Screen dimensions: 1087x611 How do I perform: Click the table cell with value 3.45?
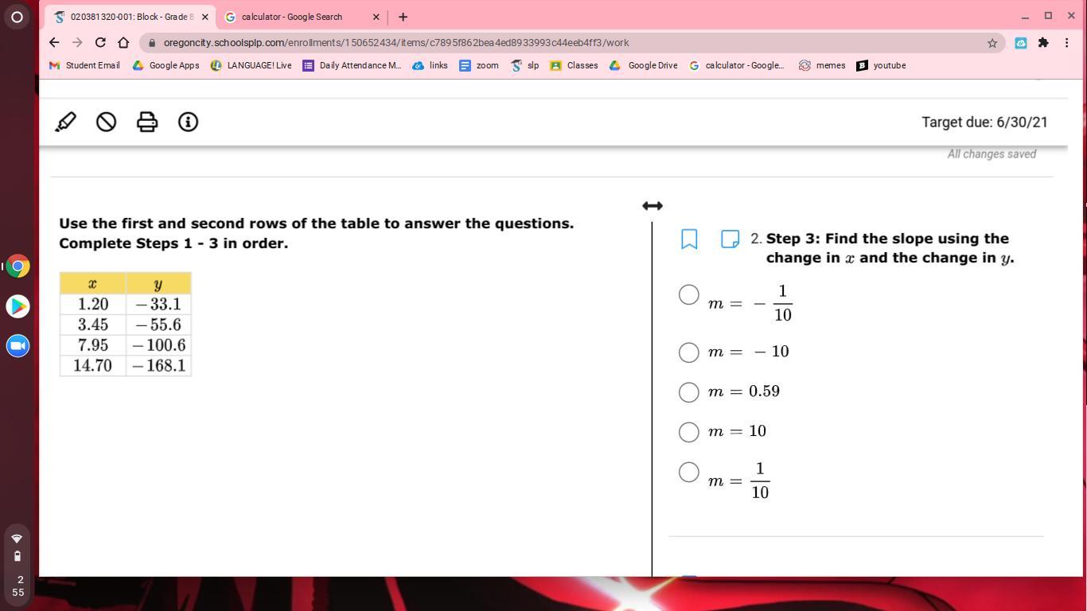[x=93, y=325]
